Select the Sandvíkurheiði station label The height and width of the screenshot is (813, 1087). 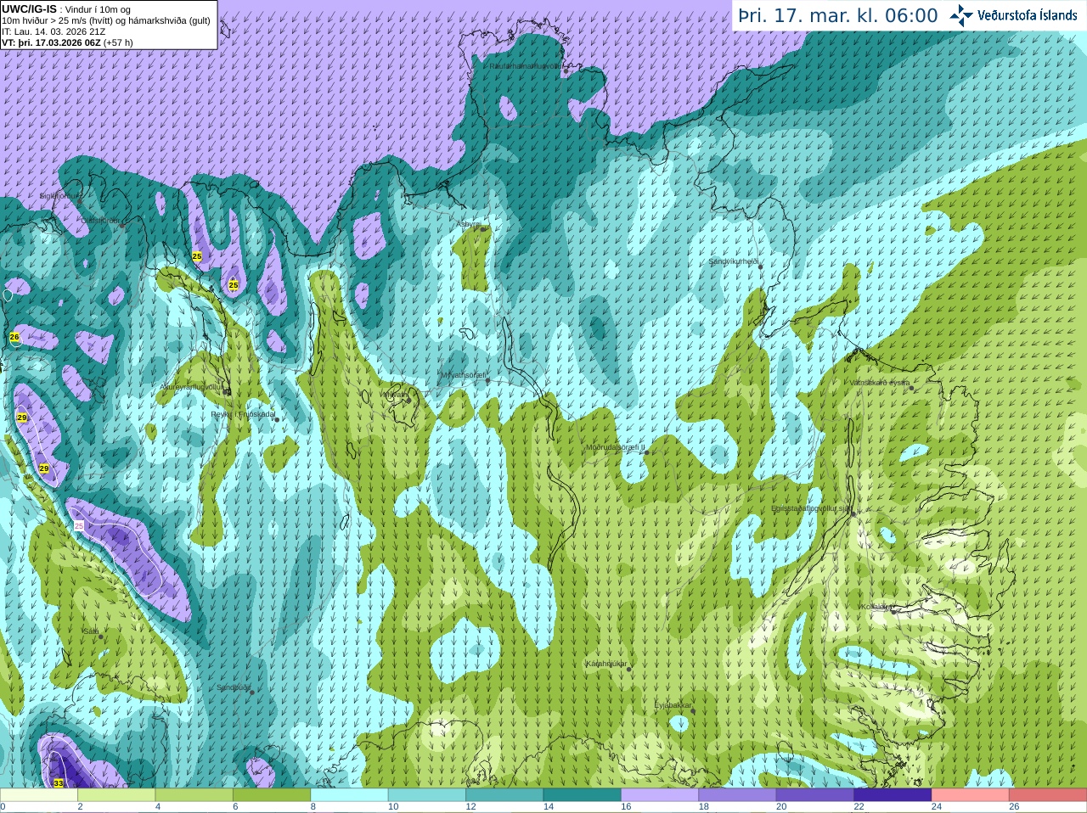tap(733, 261)
